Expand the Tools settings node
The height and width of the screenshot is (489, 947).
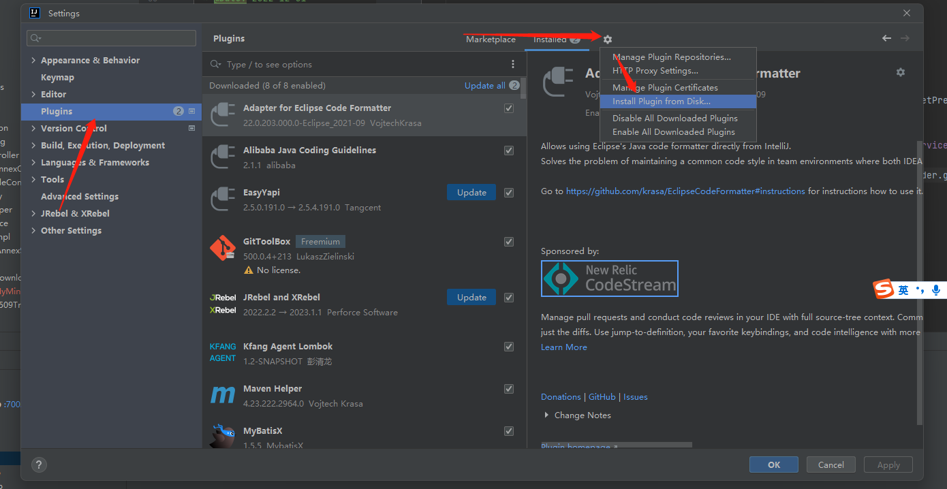(x=33, y=179)
